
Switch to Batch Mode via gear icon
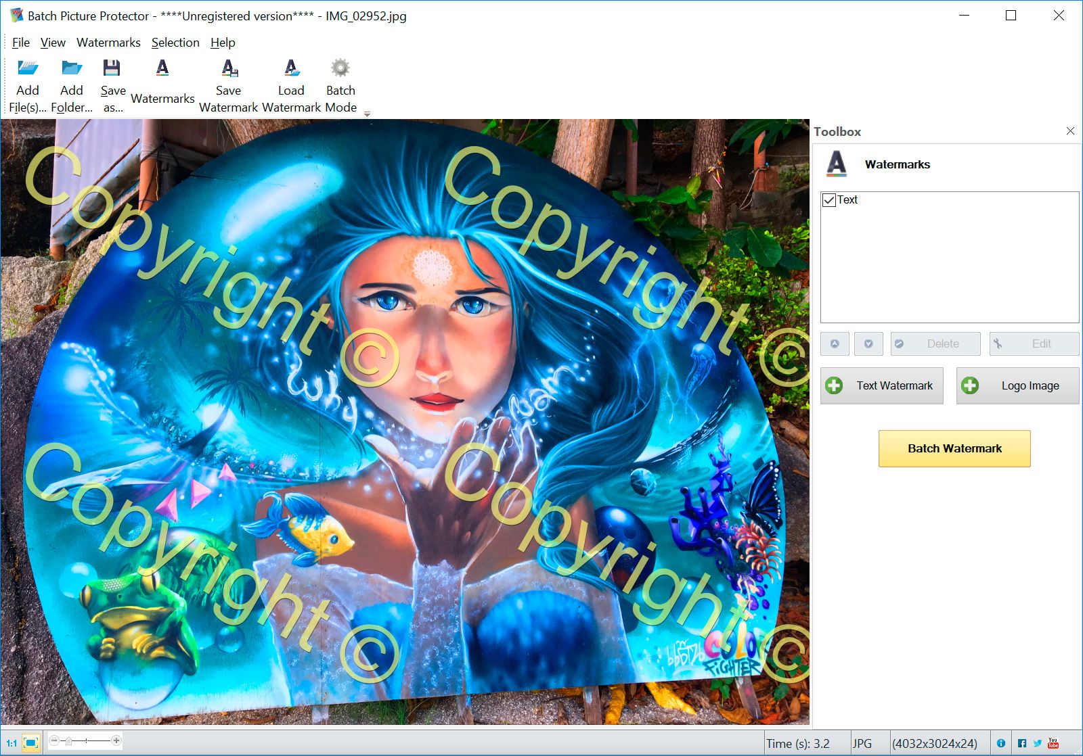[340, 68]
